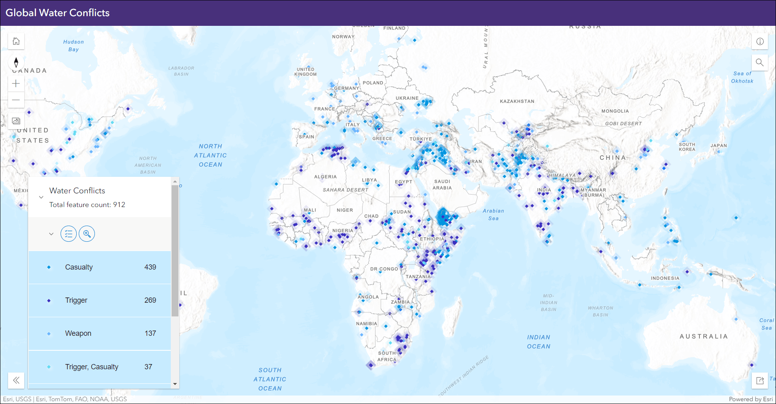Click the scrollbar down arrow in panel
This screenshot has width=776, height=404.
[175, 384]
